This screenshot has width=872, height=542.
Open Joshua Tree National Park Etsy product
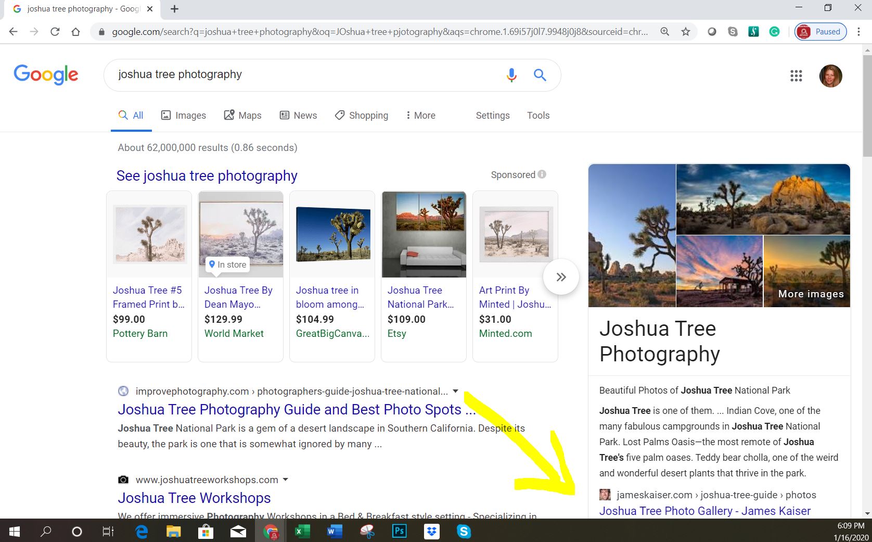coord(420,297)
